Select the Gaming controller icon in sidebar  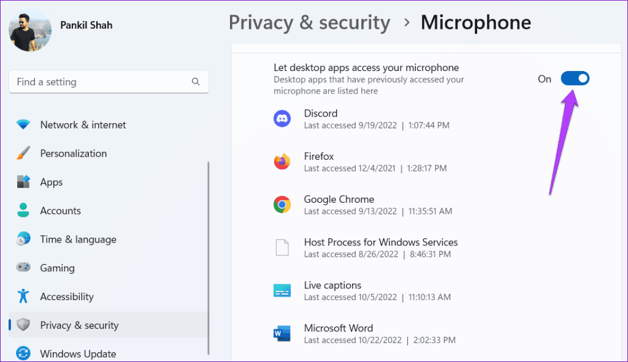coord(23,268)
